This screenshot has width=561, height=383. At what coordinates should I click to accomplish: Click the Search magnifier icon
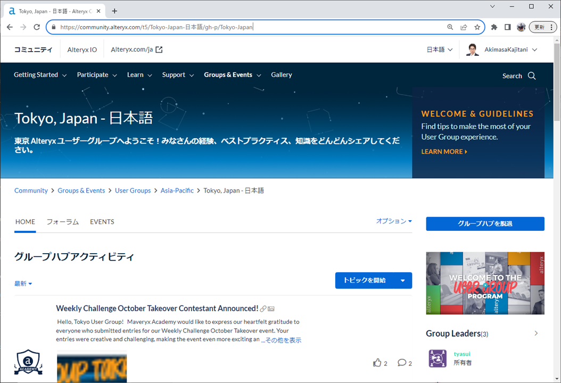pyautogui.click(x=531, y=76)
